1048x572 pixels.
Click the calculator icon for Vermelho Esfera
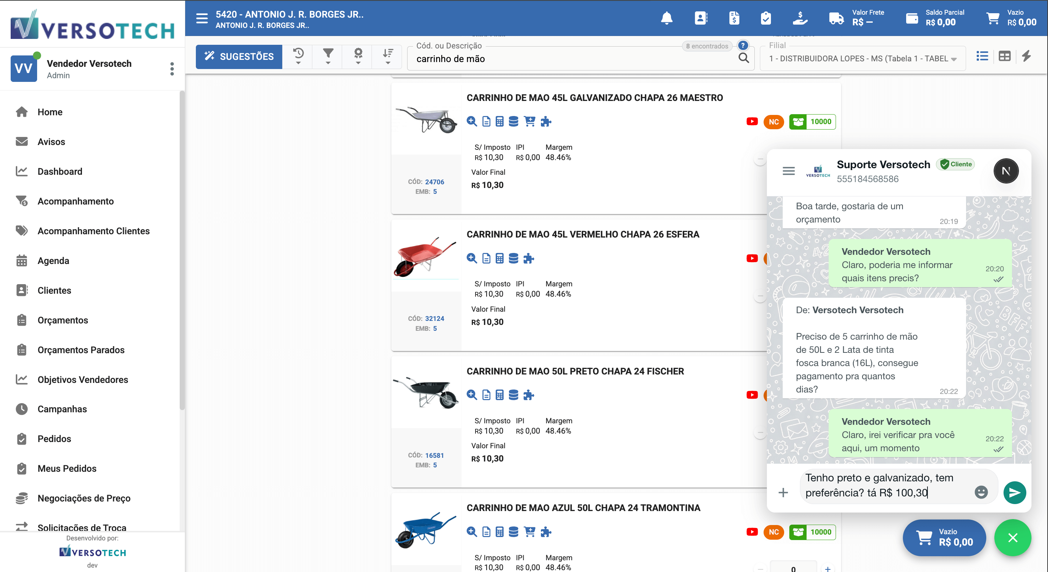(500, 258)
